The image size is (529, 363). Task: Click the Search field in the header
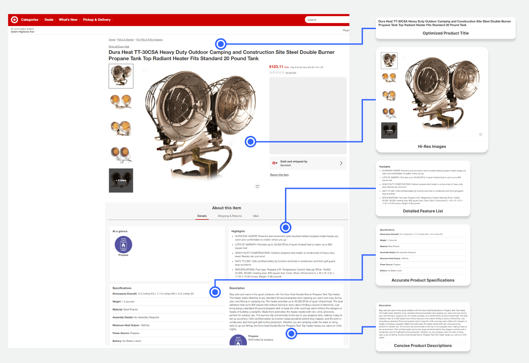click(x=327, y=20)
